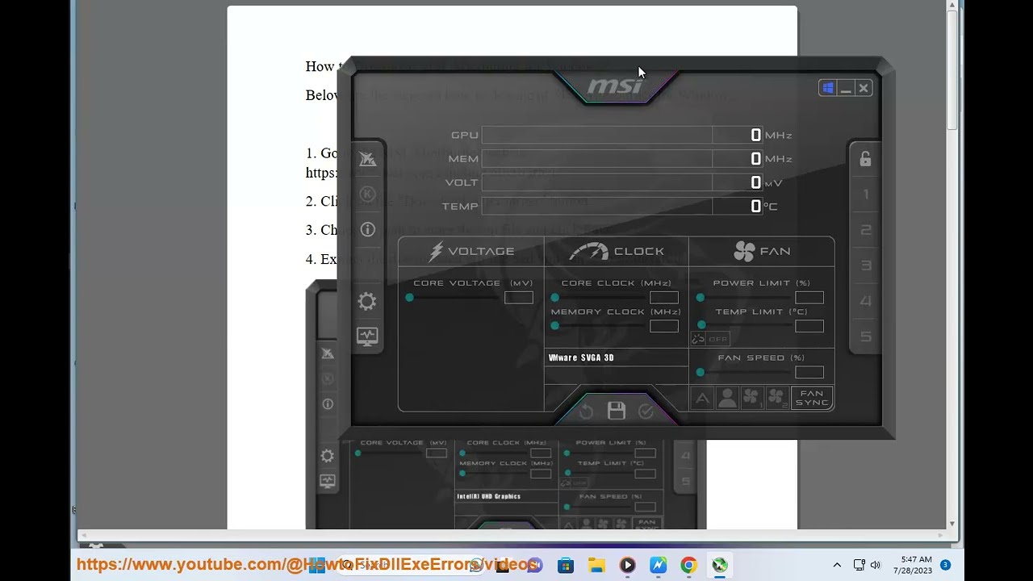Image resolution: width=1033 pixels, height=581 pixels.
Task: Click the Power Limit slider handle
Action: [x=700, y=298]
